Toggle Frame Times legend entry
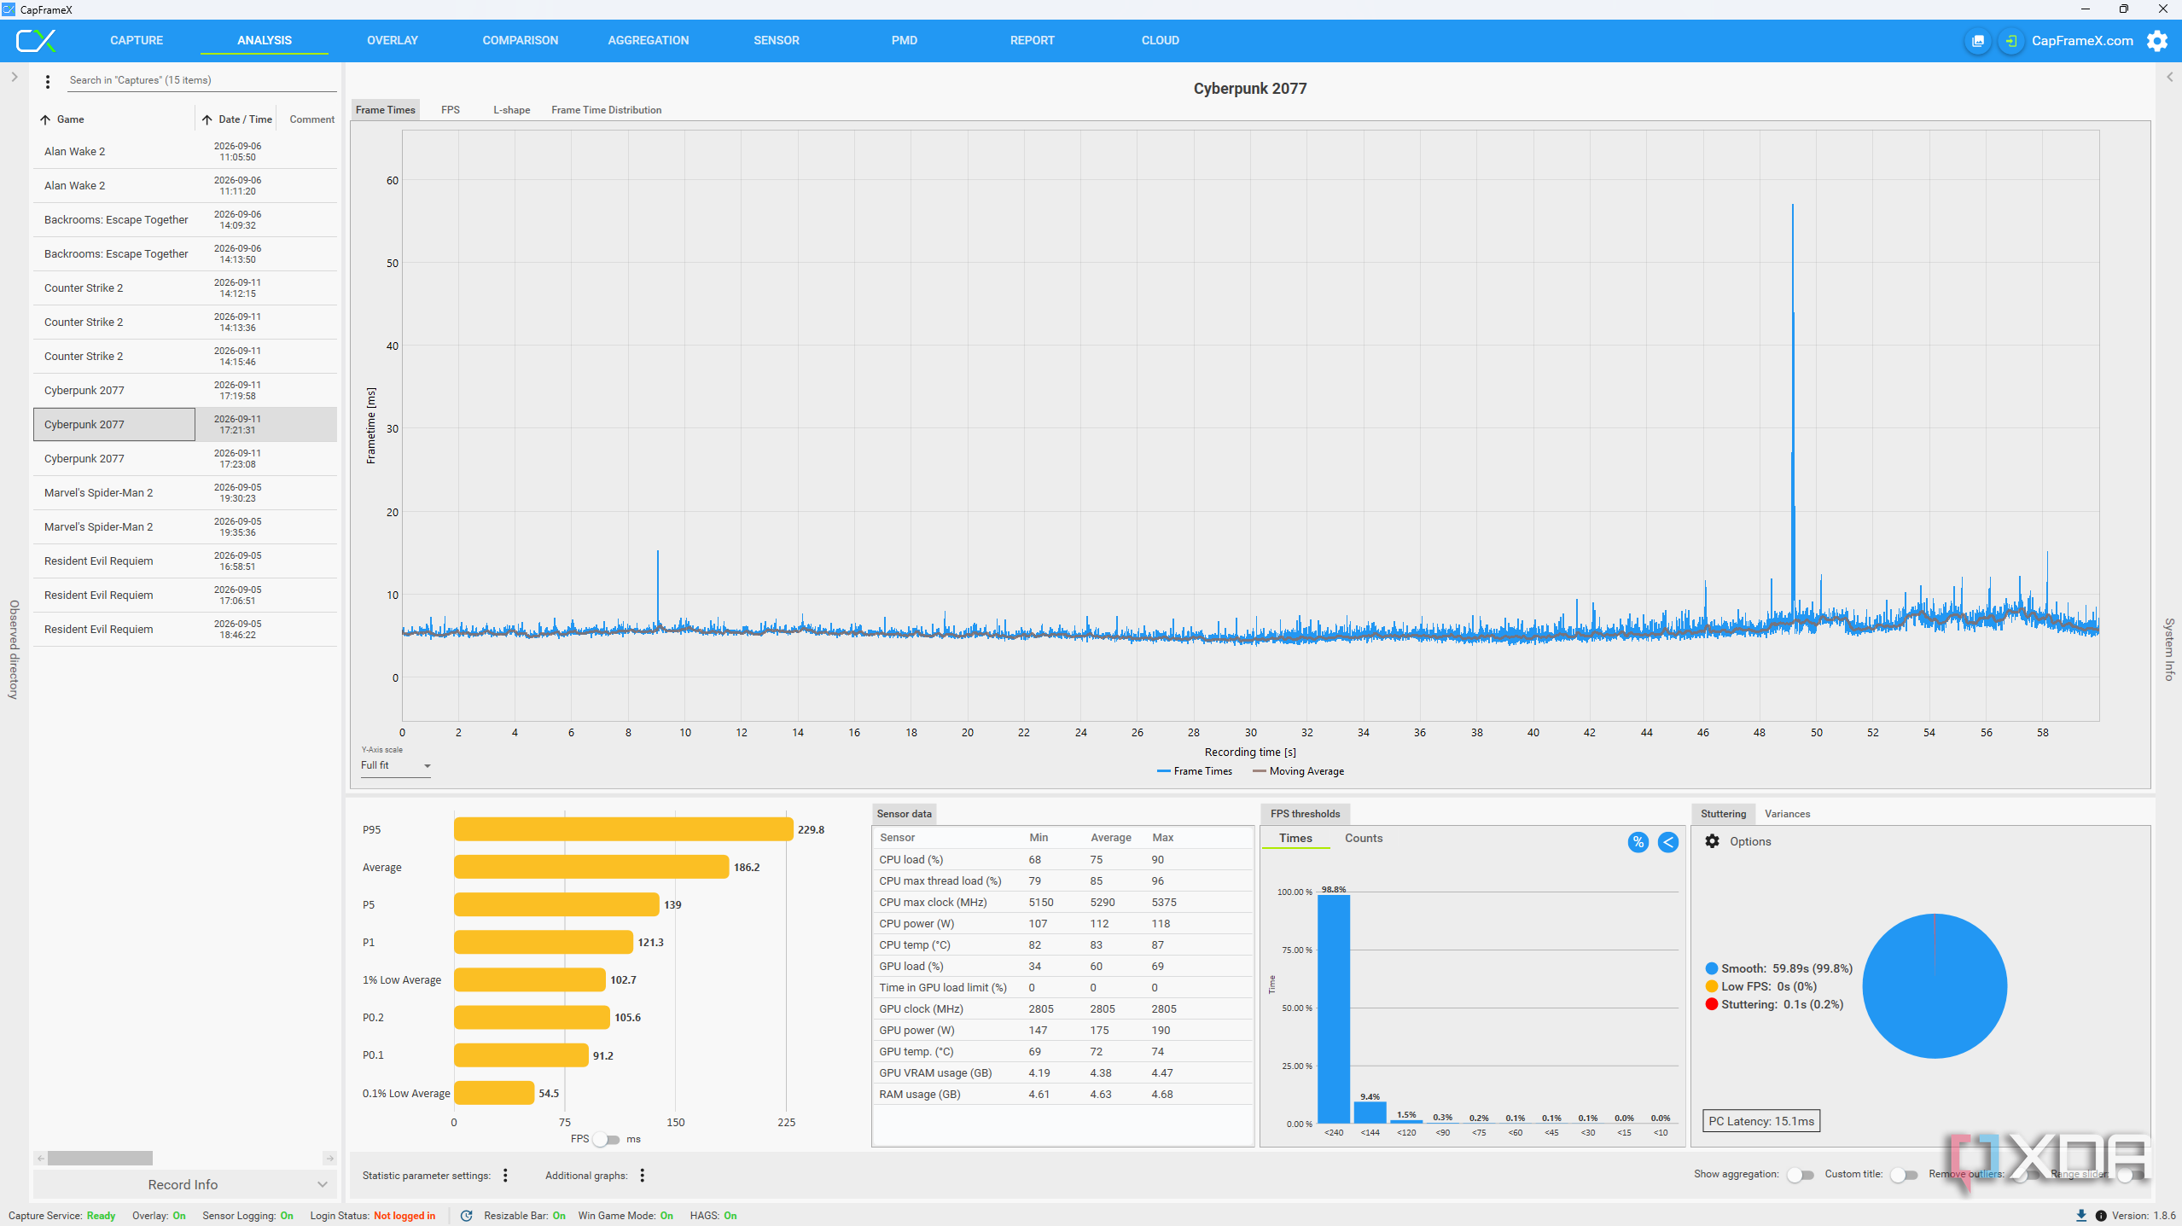This screenshot has width=2182, height=1226. [x=1195, y=771]
